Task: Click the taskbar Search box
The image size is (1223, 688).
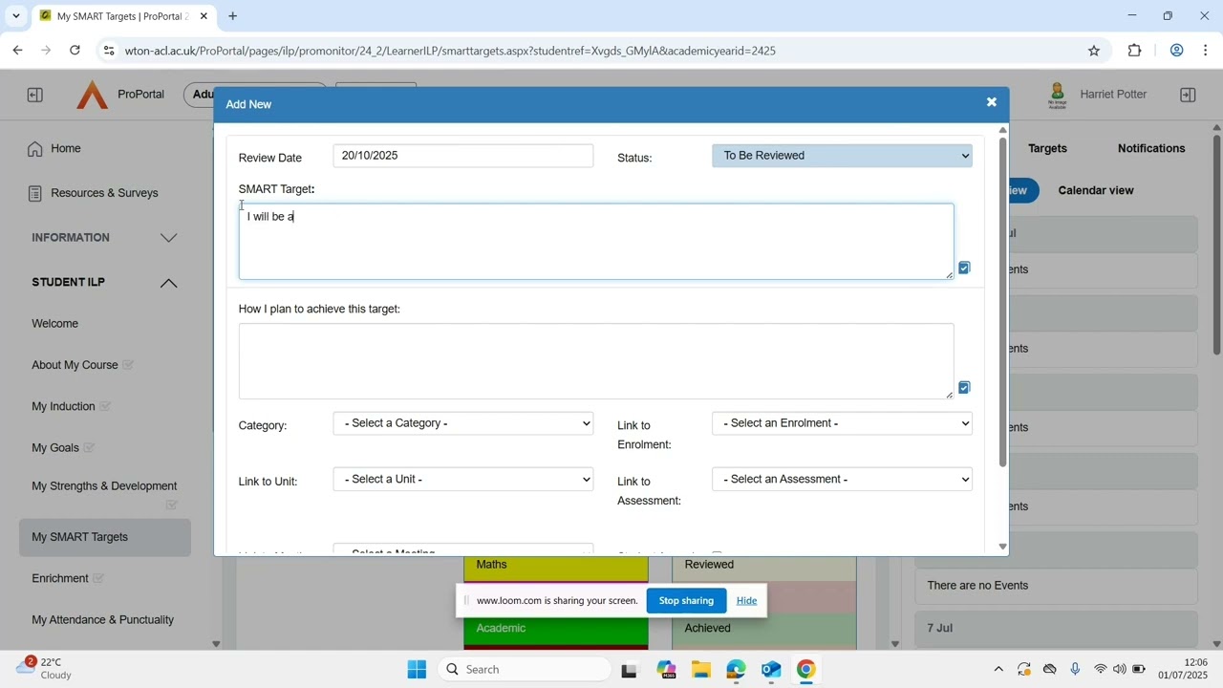Action: coord(525,670)
